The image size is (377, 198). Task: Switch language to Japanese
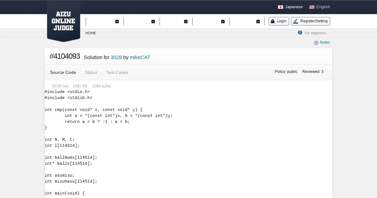pyautogui.click(x=293, y=7)
